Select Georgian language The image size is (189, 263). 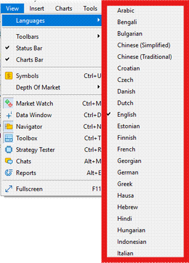point(129,161)
